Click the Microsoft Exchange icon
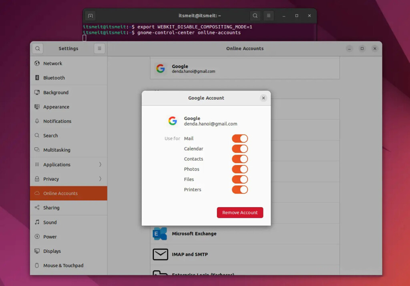This screenshot has height=286, width=410. click(x=160, y=234)
